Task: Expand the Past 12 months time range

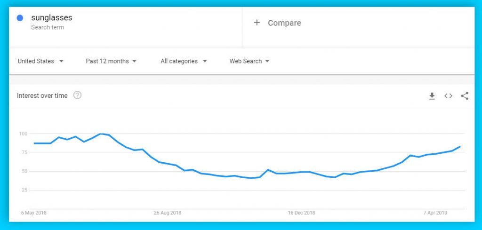Action: [111, 61]
